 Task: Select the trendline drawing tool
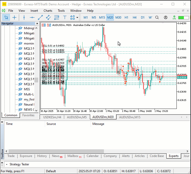(40, 18)
